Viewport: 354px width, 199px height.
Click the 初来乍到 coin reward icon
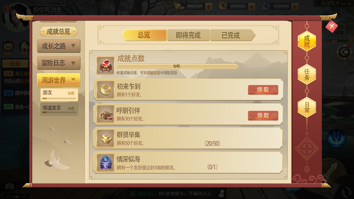point(106,90)
